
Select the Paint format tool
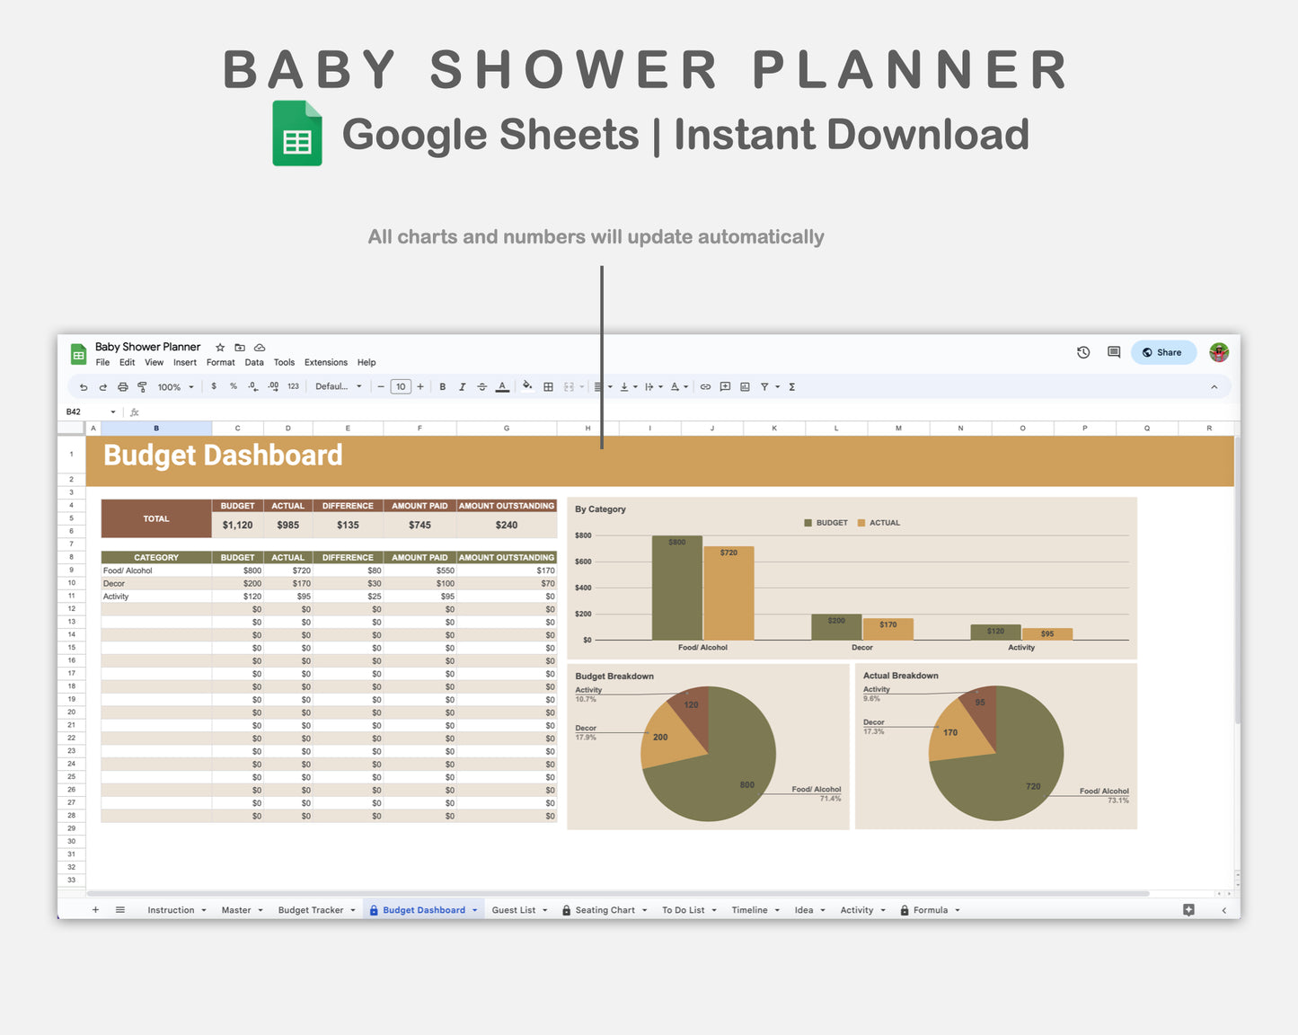[143, 386]
